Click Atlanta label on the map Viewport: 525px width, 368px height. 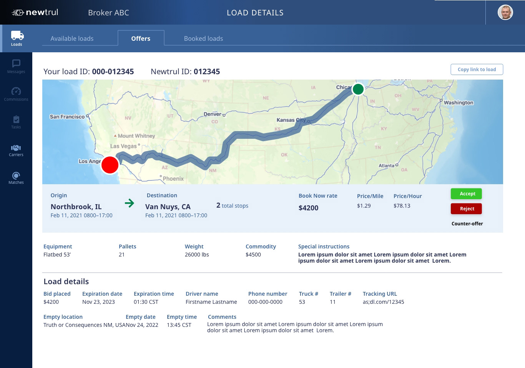387,166
